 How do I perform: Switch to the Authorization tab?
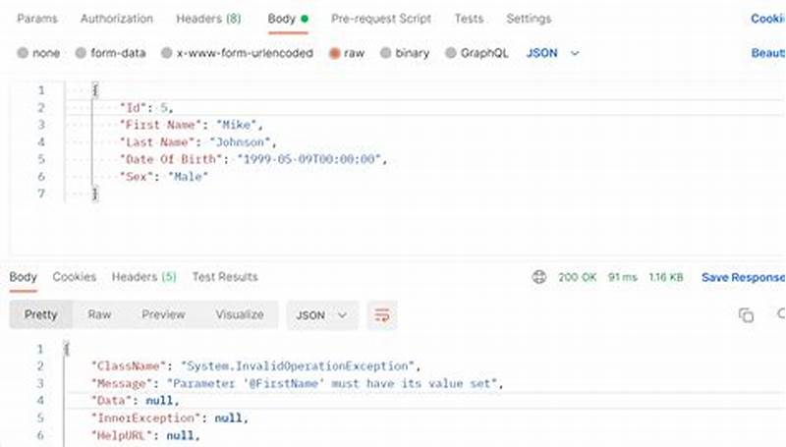(x=116, y=19)
